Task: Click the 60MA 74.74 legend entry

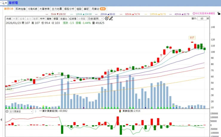Action: (130, 14)
